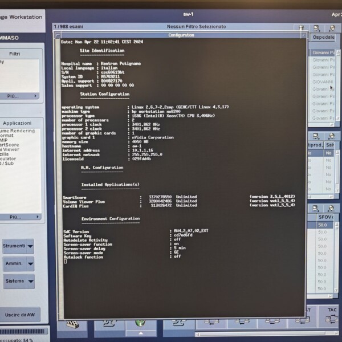Viewport: 342px width, 342px height.
Task: Click the TAC network icon at bottom right
Action: [330, 320]
